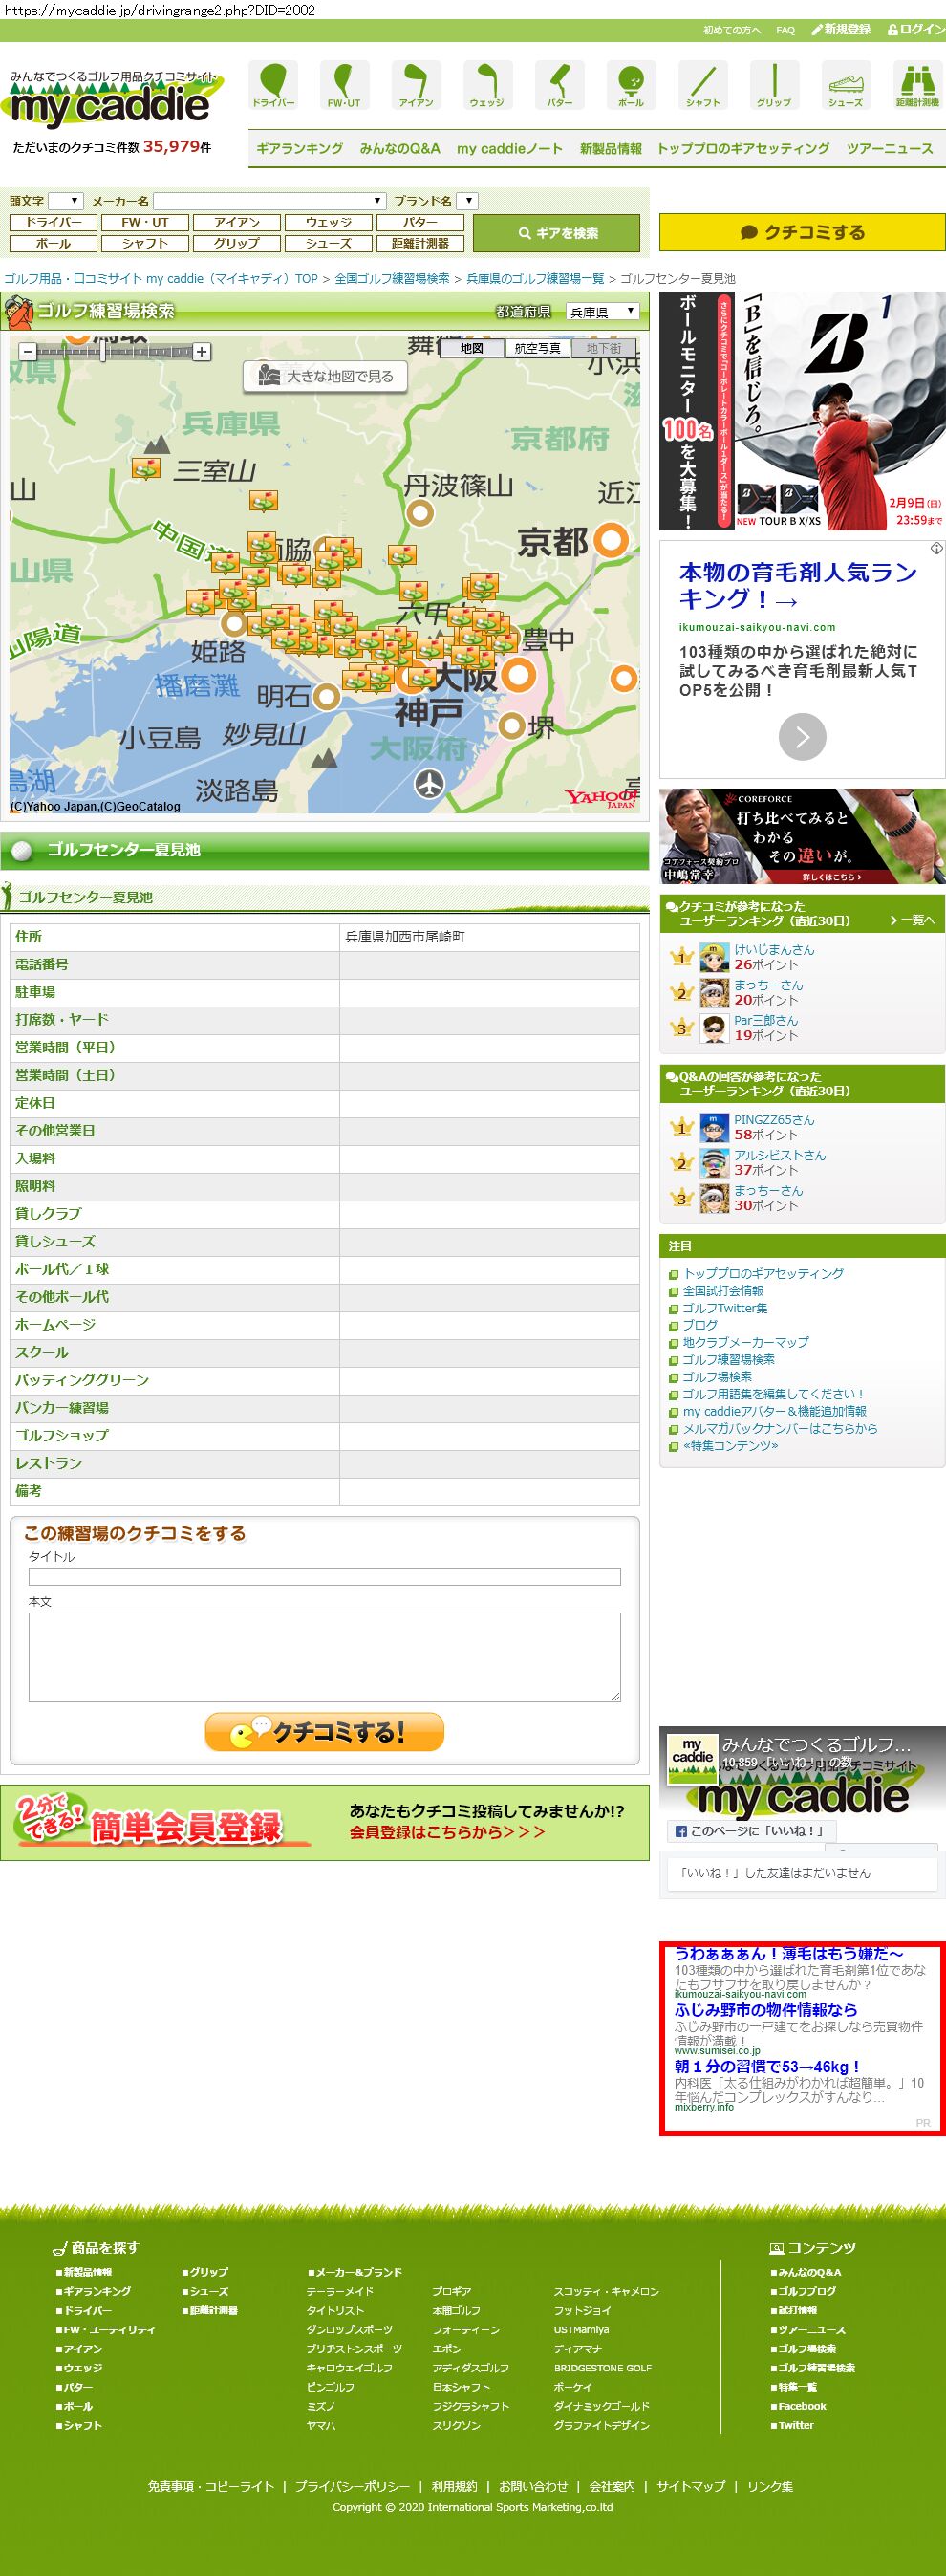Open the Shoes category icon
Image resolution: width=946 pixels, height=2576 pixels.
click(845, 84)
